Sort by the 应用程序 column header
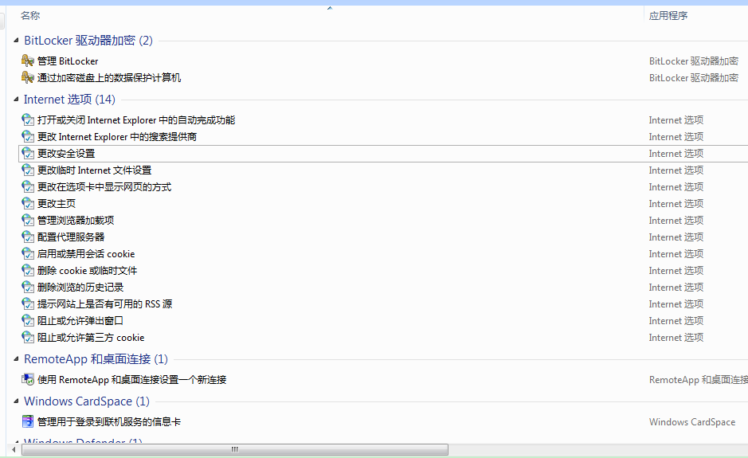This screenshot has width=748, height=458. [668, 16]
